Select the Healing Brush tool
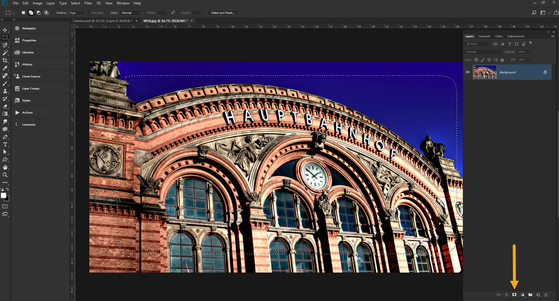This screenshot has height=301, width=559. (x=5, y=76)
